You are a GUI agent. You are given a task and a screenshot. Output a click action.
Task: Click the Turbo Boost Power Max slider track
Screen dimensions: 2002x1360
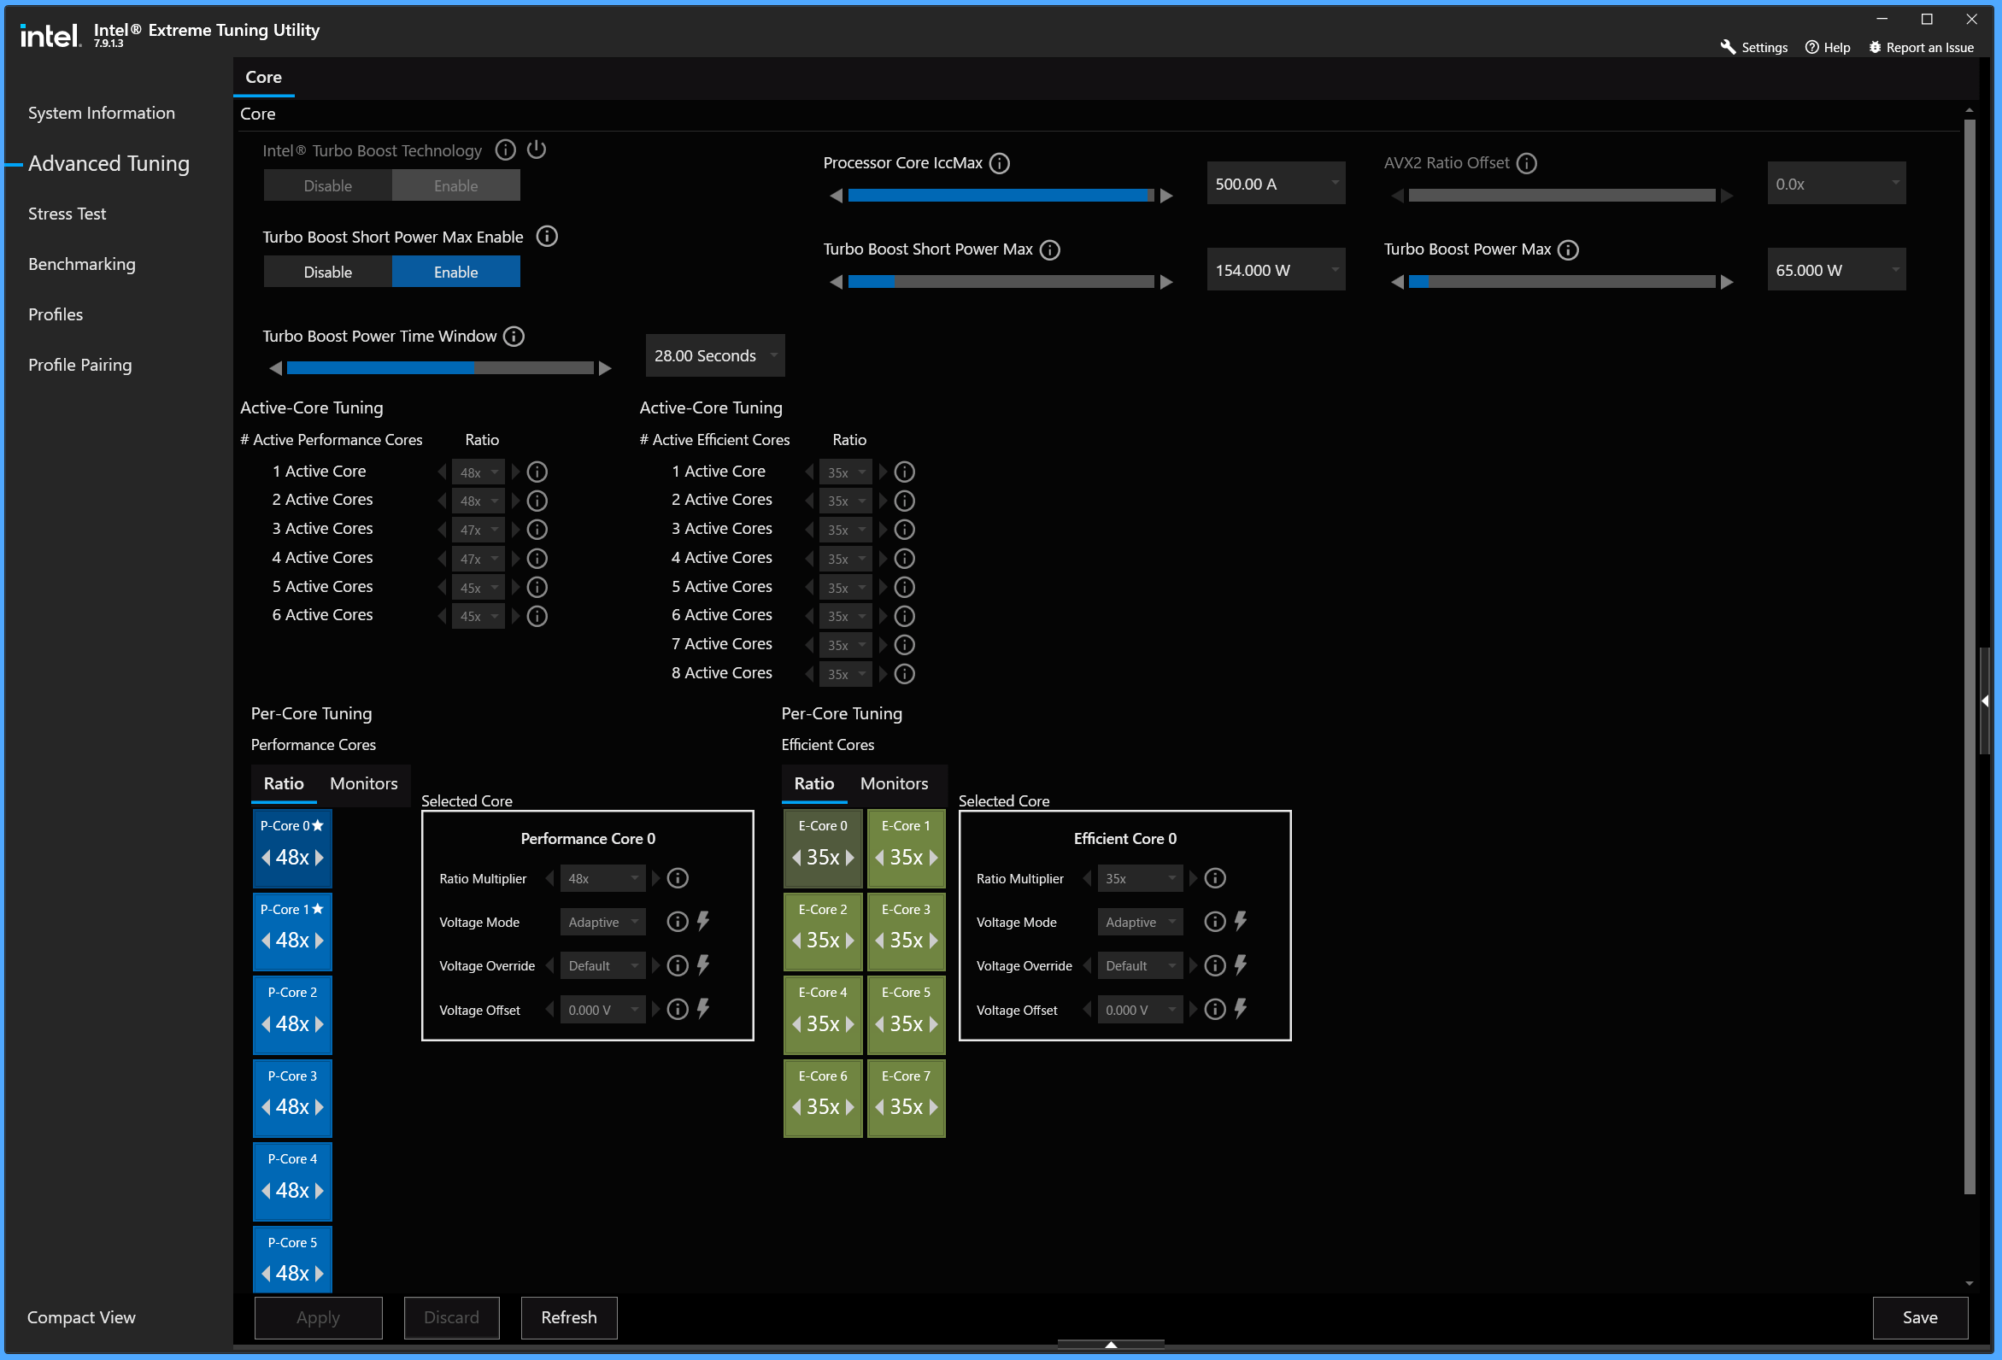1562,282
